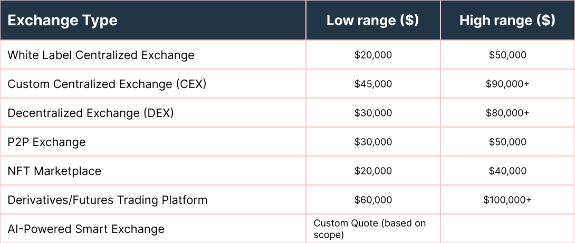The image size is (575, 243).
Task: Select the $60,000 low range value
Action: coord(373,200)
